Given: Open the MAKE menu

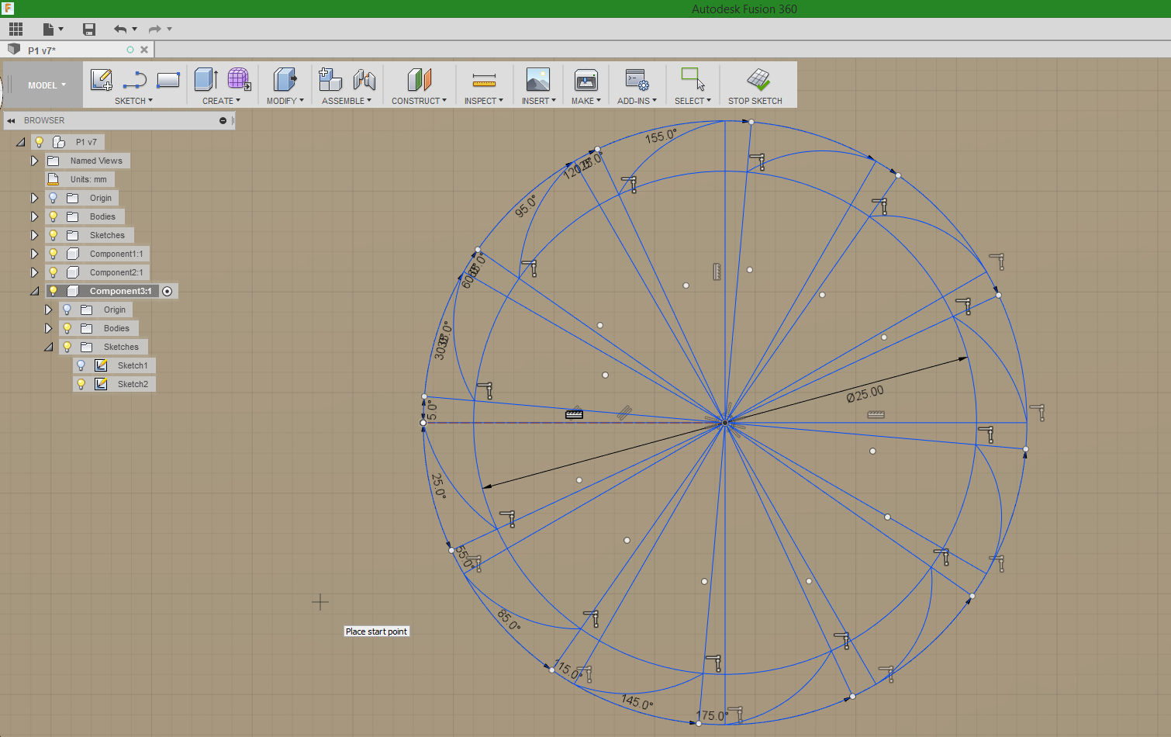Looking at the screenshot, I should pos(586,101).
